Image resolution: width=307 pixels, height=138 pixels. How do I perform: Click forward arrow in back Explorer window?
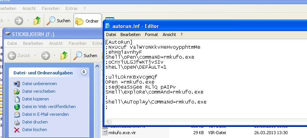click(x=19, y=21)
